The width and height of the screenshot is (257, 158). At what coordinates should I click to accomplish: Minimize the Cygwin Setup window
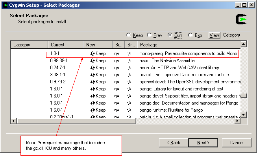237,5
